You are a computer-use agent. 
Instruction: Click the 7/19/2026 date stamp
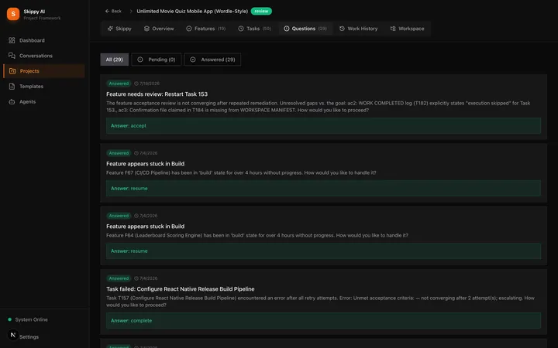[147, 84]
